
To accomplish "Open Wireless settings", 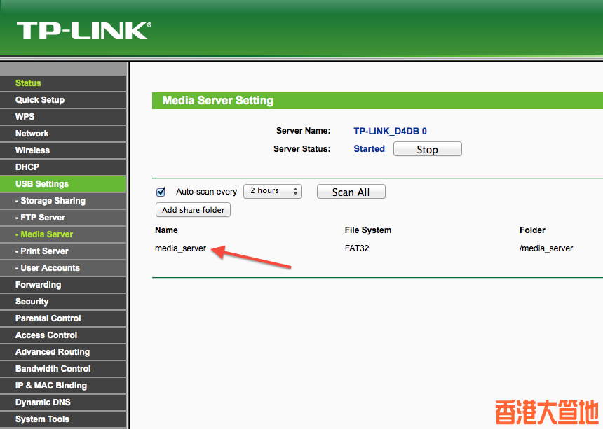I will [x=62, y=150].
